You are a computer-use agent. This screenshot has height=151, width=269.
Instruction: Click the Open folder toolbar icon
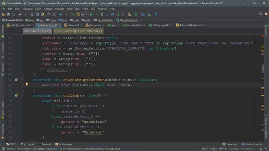(3, 14)
